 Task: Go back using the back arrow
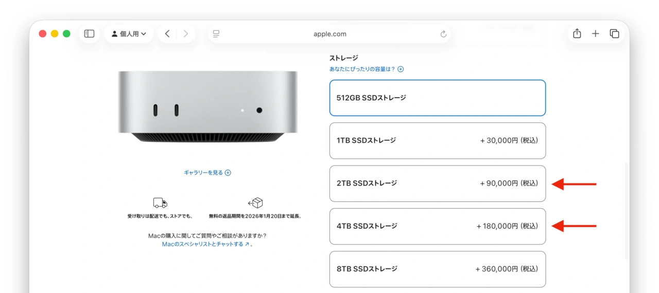pos(167,34)
